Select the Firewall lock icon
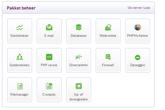This screenshot has height=110, width=165. (x=108, y=57)
